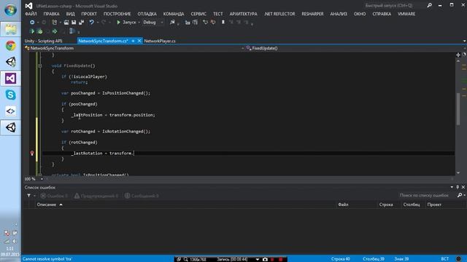467x262 pixels.
Task: Open the file explorer taskbar icon
Action: coord(10,29)
